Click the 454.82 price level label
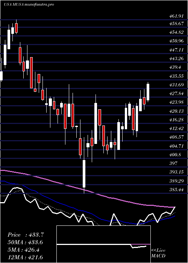 [x=176, y=32]
